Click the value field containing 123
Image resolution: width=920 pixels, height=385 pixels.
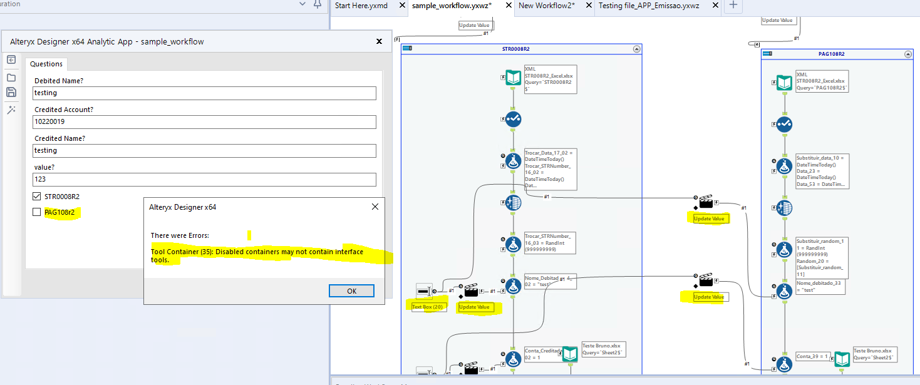point(204,180)
